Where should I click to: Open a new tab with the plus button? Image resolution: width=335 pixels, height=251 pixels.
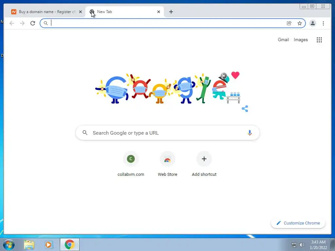[171, 12]
